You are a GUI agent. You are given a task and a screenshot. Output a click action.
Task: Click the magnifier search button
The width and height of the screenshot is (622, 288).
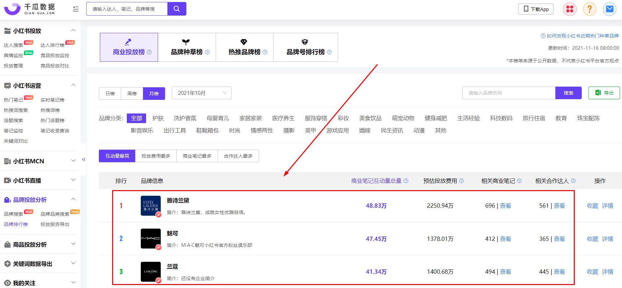pyautogui.click(x=177, y=9)
